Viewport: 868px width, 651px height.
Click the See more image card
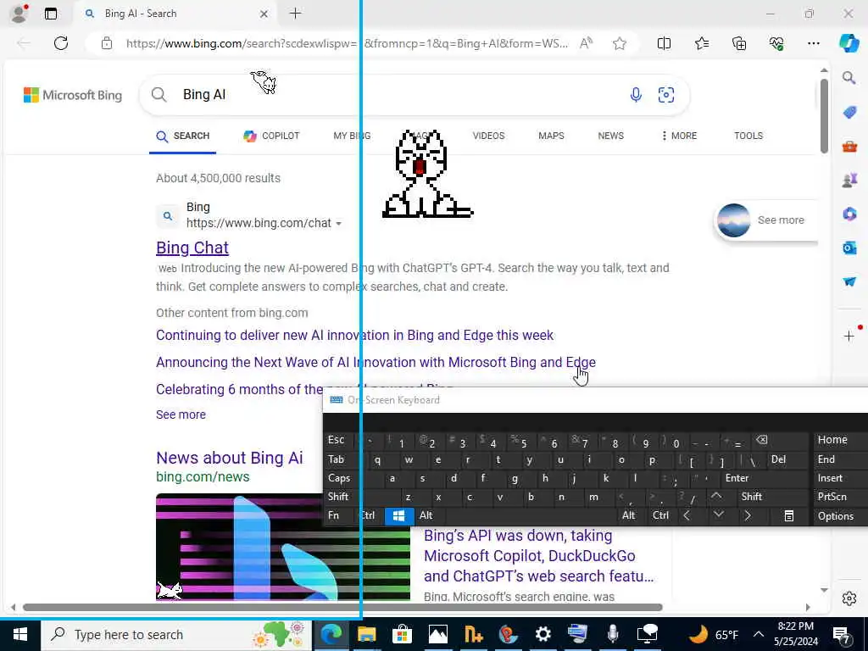point(766,220)
